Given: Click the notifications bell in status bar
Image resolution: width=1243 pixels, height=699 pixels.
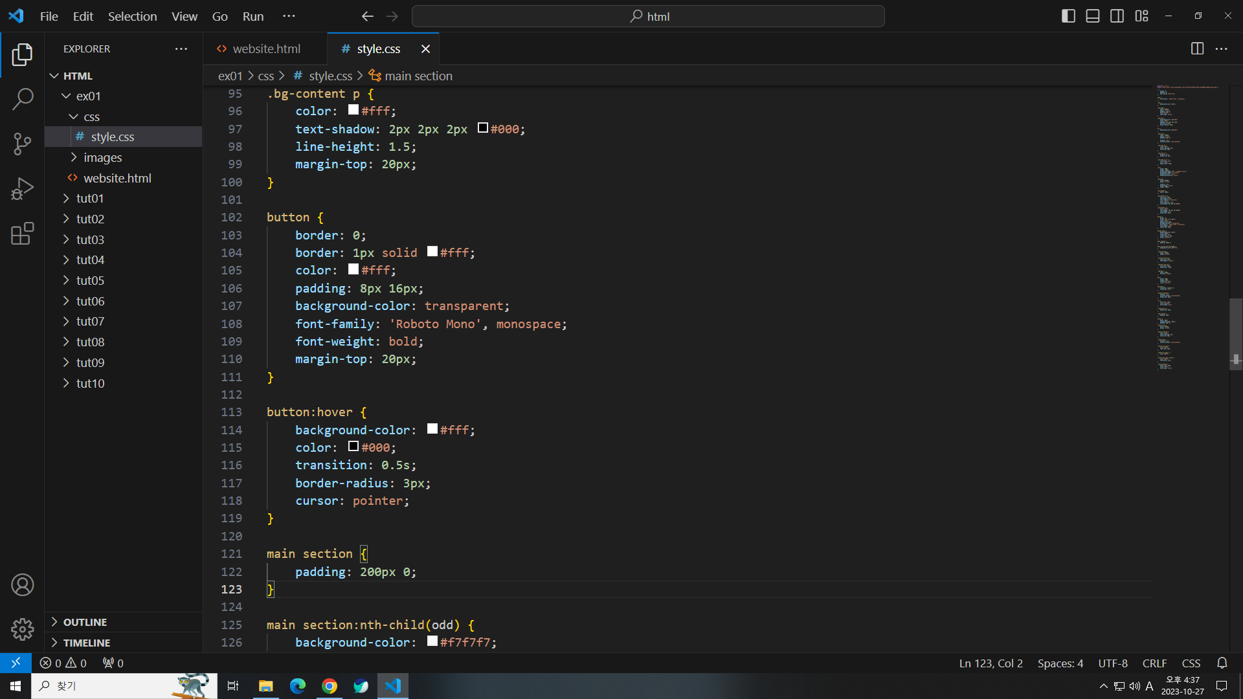Looking at the screenshot, I should tap(1222, 663).
